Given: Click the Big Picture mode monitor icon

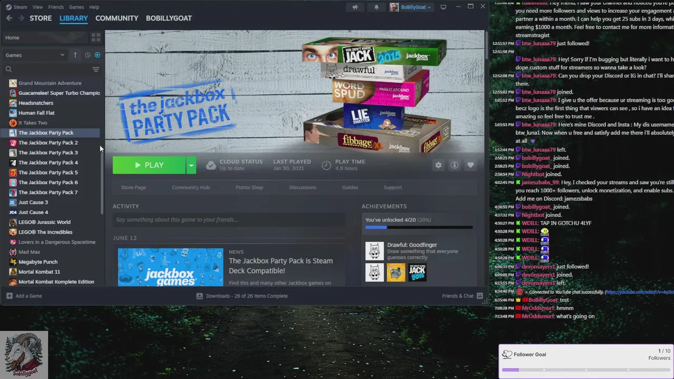Looking at the screenshot, I should click(x=443, y=7).
